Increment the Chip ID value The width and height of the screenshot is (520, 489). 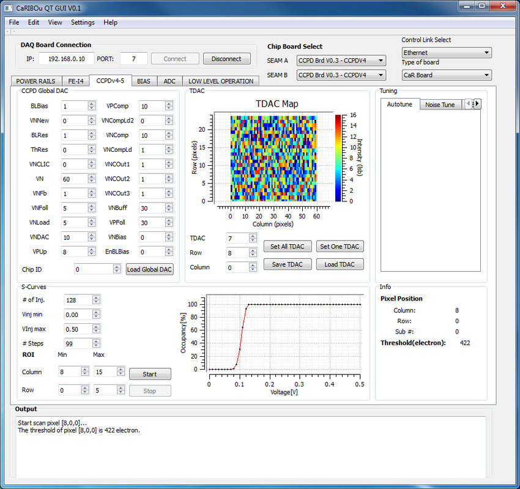117,267
